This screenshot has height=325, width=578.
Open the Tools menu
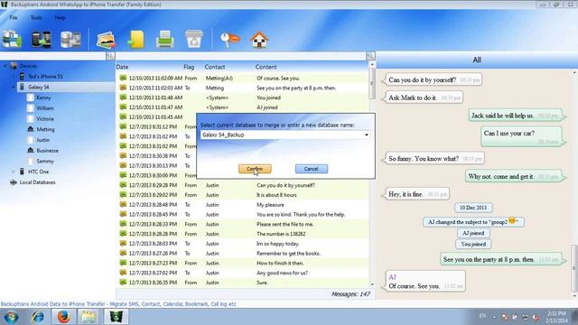[36, 18]
